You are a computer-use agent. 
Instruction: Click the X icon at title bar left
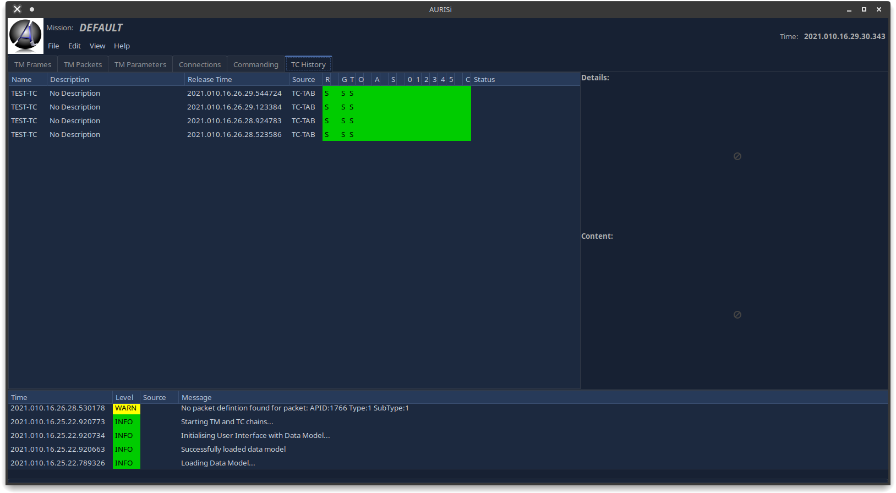point(17,9)
